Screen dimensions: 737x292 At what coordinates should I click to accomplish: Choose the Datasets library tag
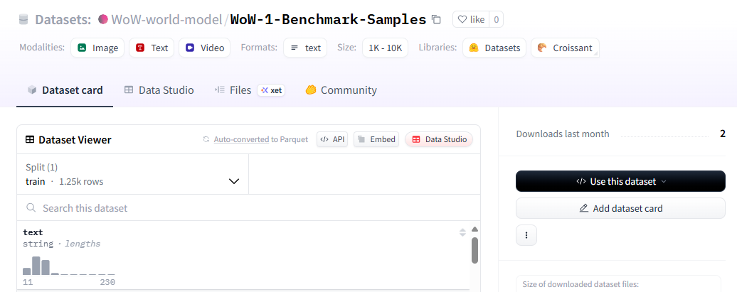(x=494, y=48)
